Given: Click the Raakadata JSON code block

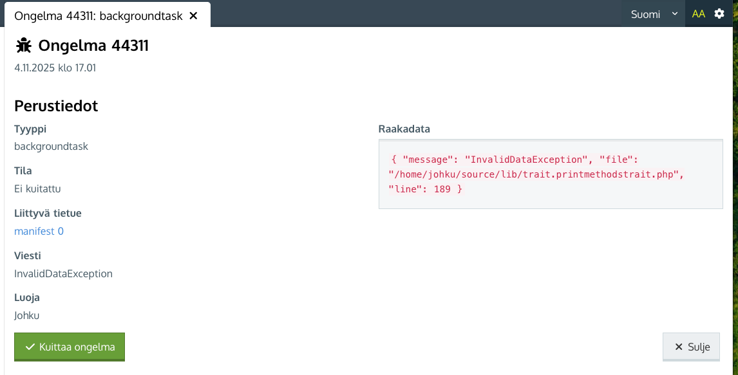Looking at the screenshot, I should click(551, 174).
